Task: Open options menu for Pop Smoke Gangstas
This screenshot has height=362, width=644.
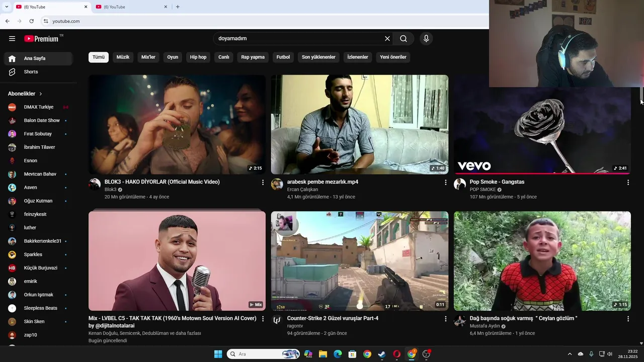Action: [628, 183]
